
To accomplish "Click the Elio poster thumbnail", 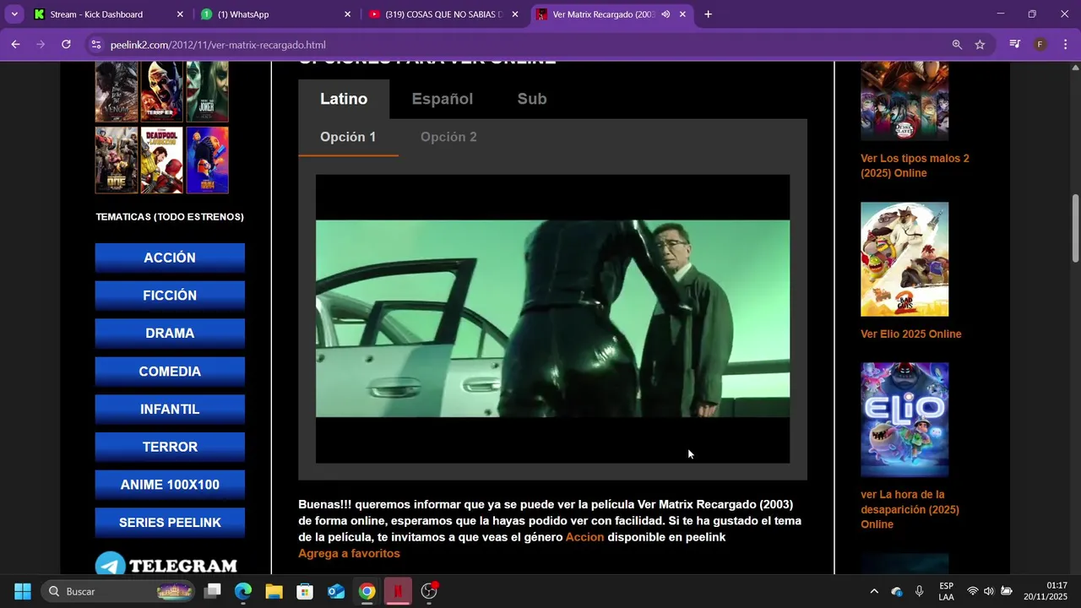I will [x=904, y=420].
